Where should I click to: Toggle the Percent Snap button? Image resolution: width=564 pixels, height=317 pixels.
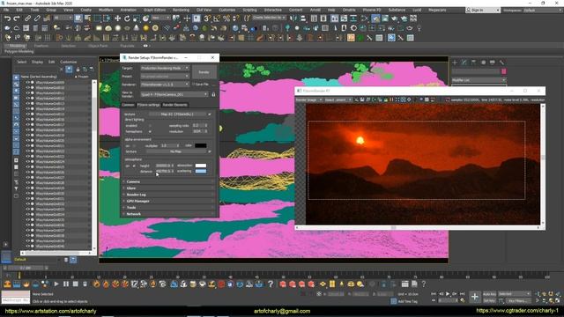226,18
